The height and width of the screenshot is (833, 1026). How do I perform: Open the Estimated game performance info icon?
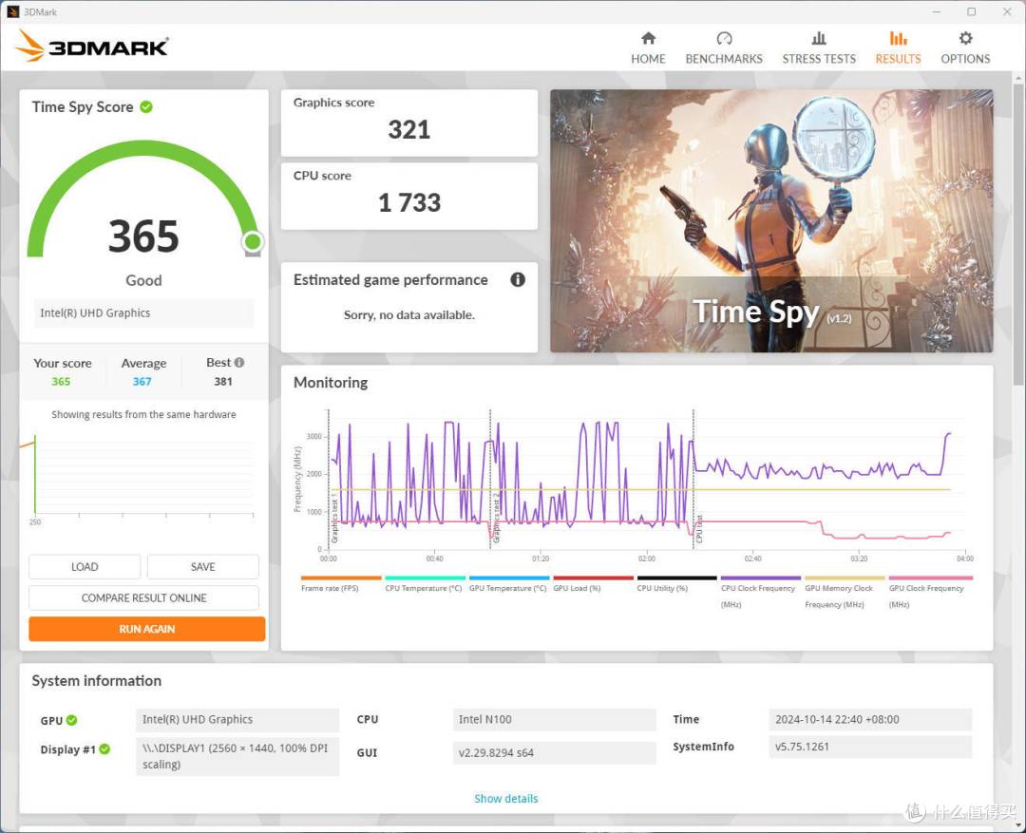(x=518, y=279)
